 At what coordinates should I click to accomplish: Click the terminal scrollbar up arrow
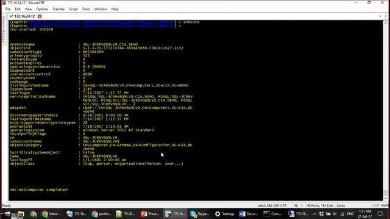[386, 23]
